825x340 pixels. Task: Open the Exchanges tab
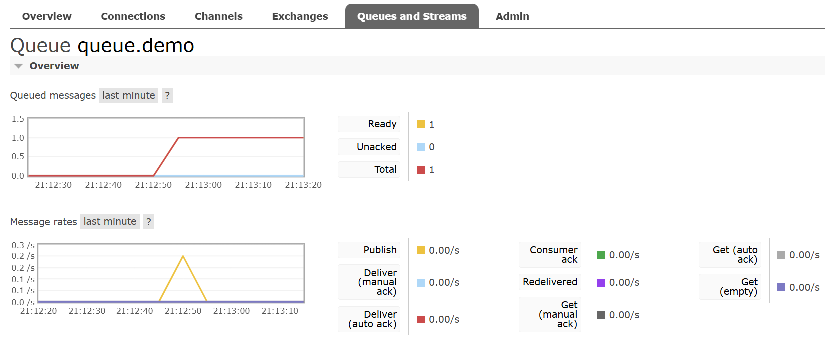coord(300,16)
